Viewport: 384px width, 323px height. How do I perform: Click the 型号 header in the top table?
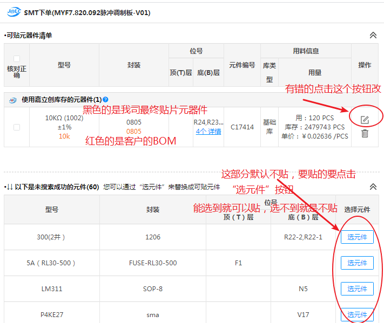pos(64,65)
